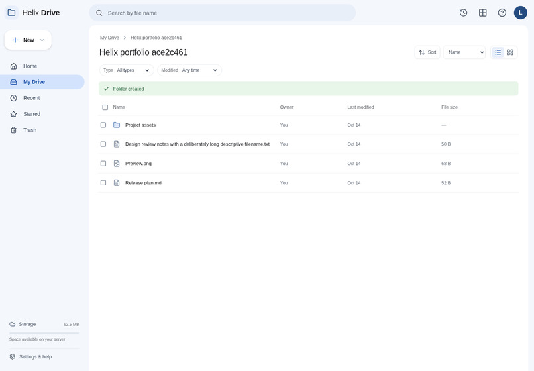The image size is (534, 371).
Task: Click the Settings gear icon
Action: pos(13,356)
